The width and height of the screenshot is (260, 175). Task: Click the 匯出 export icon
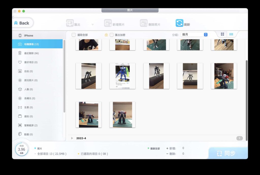pyautogui.click(x=70, y=23)
